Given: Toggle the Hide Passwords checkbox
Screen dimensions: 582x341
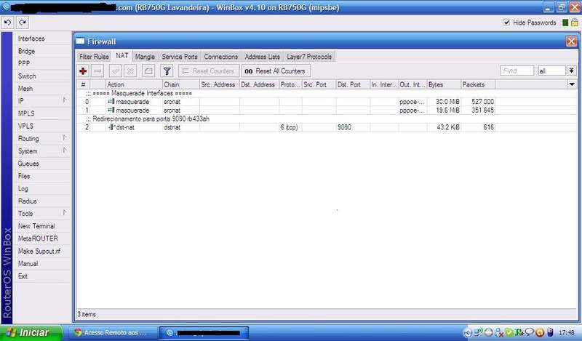Looking at the screenshot, I should 506,23.
